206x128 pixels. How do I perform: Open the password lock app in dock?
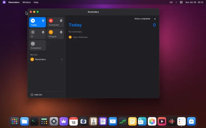tap(142, 121)
